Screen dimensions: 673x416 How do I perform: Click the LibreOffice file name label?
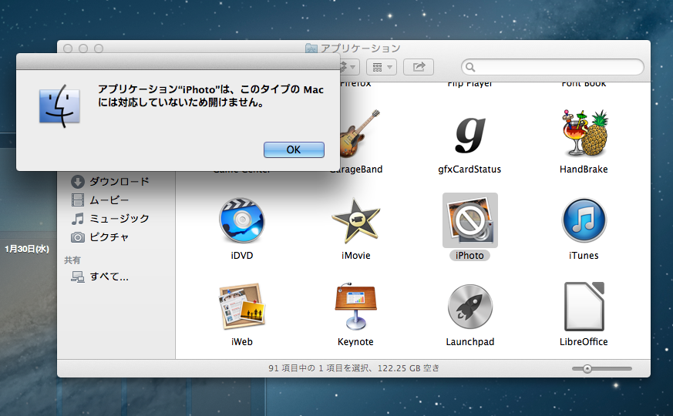[584, 342]
